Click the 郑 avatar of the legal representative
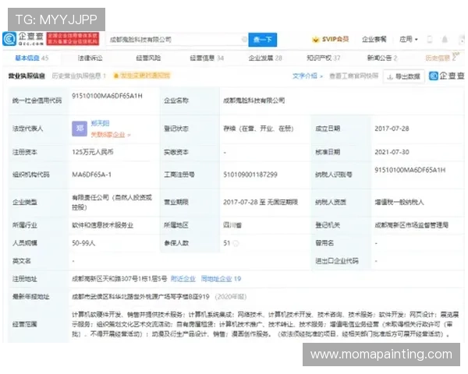This screenshot has height=374, width=468. 80,129
